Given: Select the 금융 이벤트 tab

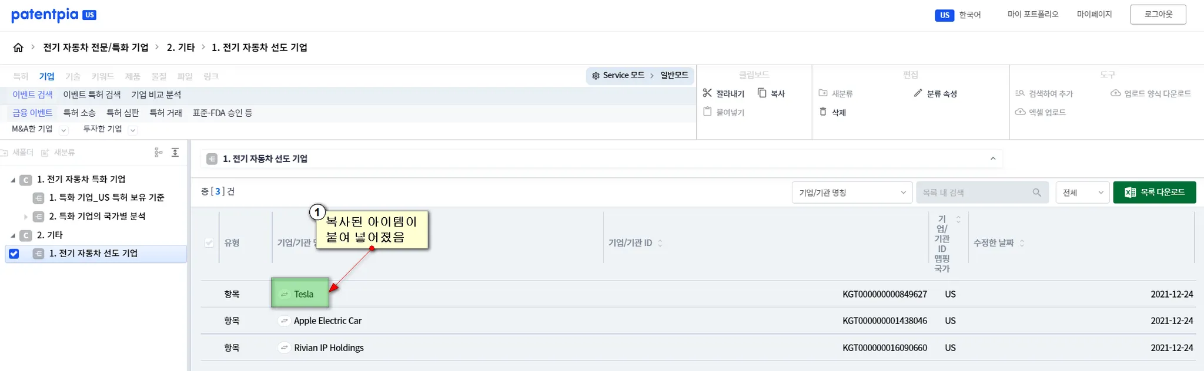Looking at the screenshot, I should point(33,113).
